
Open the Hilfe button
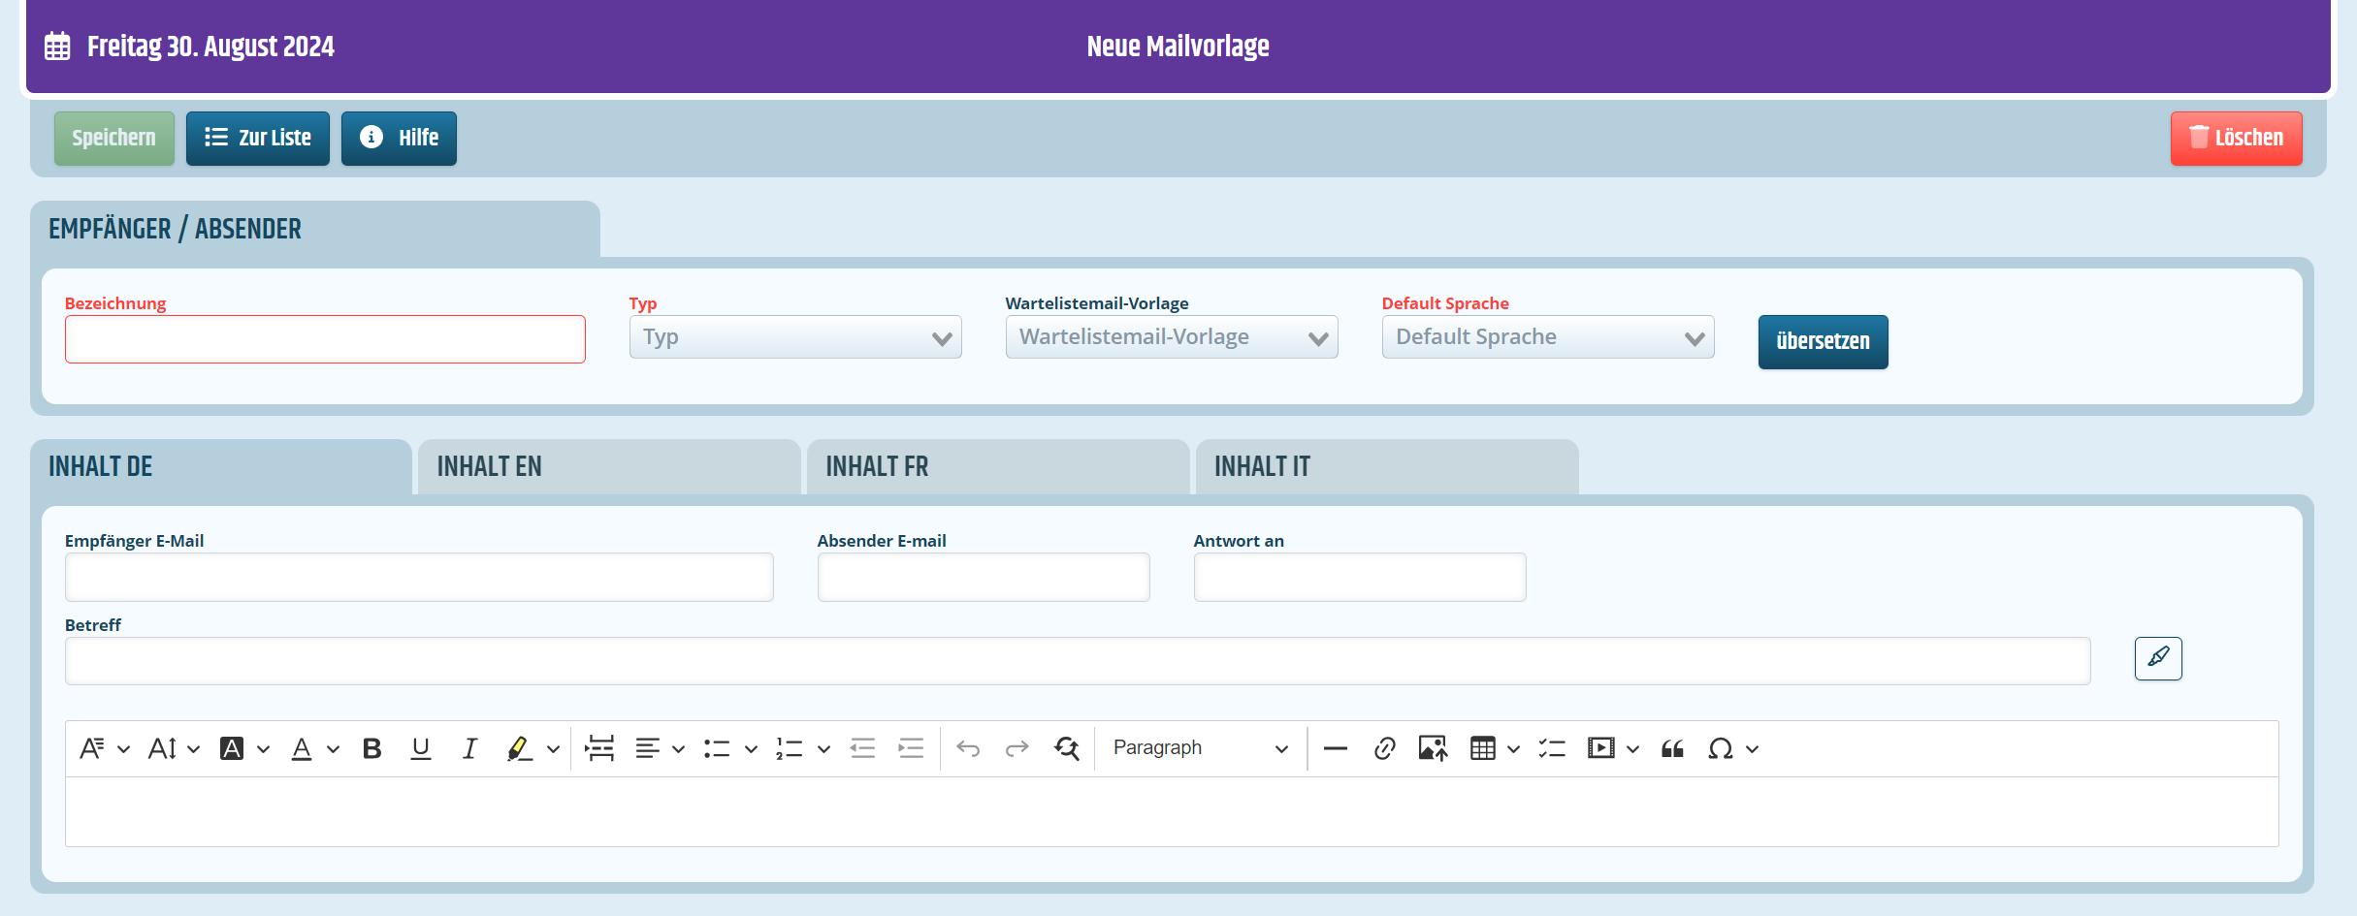399,139
